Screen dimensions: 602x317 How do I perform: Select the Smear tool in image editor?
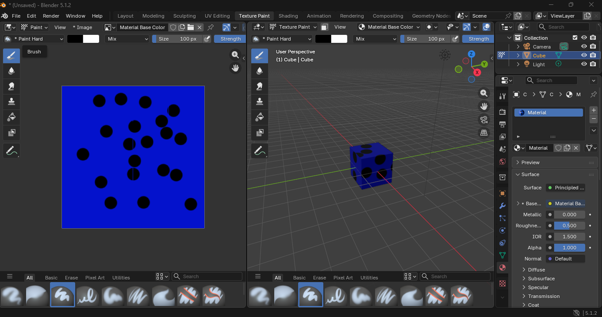point(12,86)
